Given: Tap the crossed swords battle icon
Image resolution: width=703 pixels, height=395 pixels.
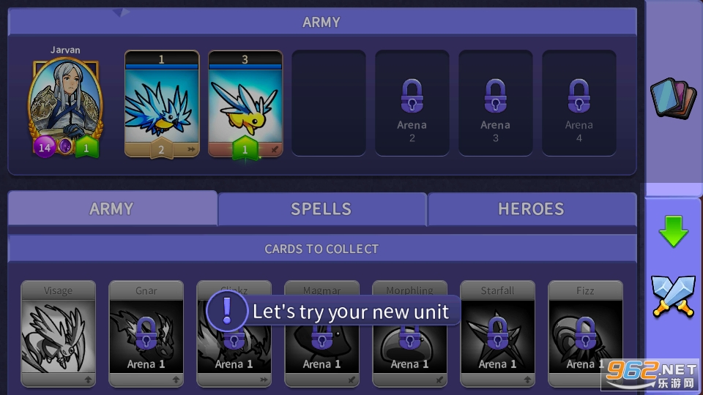Looking at the screenshot, I should coord(674,296).
